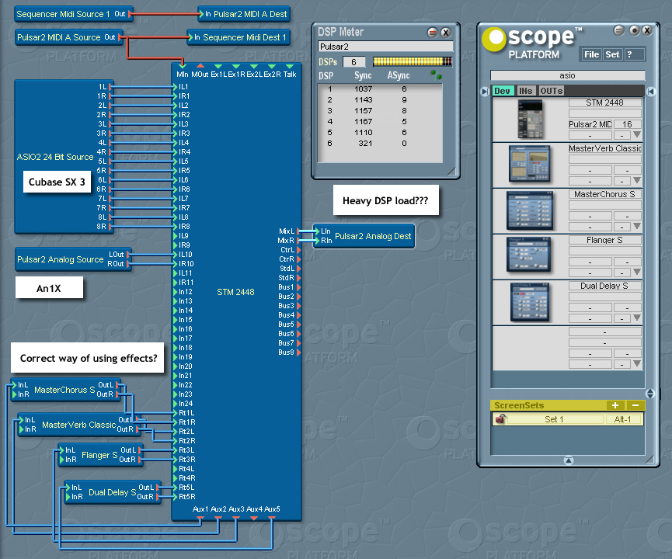The height and width of the screenshot is (559, 672).
Task: Toggle the Scope window round dot button
Action: tap(634, 30)
